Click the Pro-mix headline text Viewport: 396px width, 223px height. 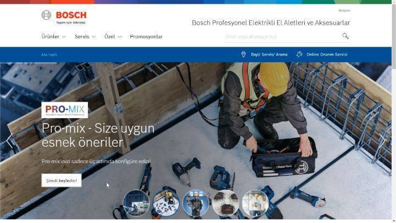point(98,135)
